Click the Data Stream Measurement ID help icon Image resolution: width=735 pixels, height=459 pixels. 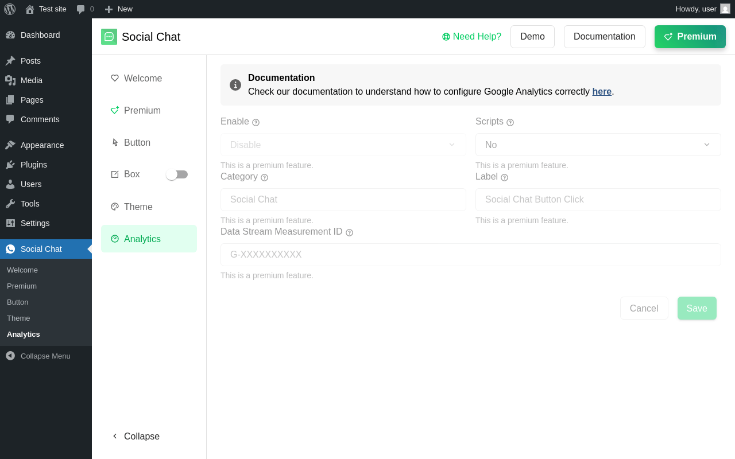[x=350, y=232]
